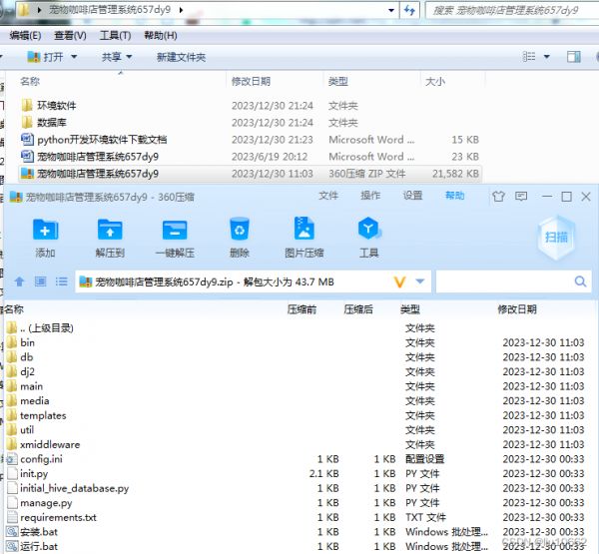Click the 新建文件夹 button
The image size is (599, 554).
coord(181,57)
